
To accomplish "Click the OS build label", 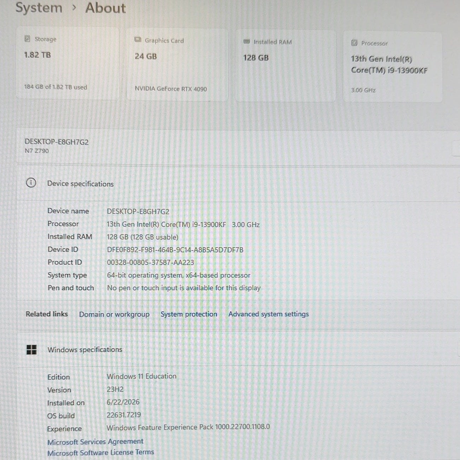I will 61,416.
